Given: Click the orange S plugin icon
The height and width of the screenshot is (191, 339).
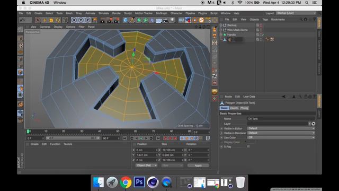Looking at the screenshot, I should [x=201, y=20].
